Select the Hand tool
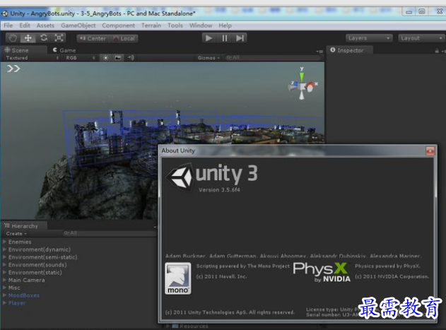Screen dimensions: 446x330 [x=13, y=38]
